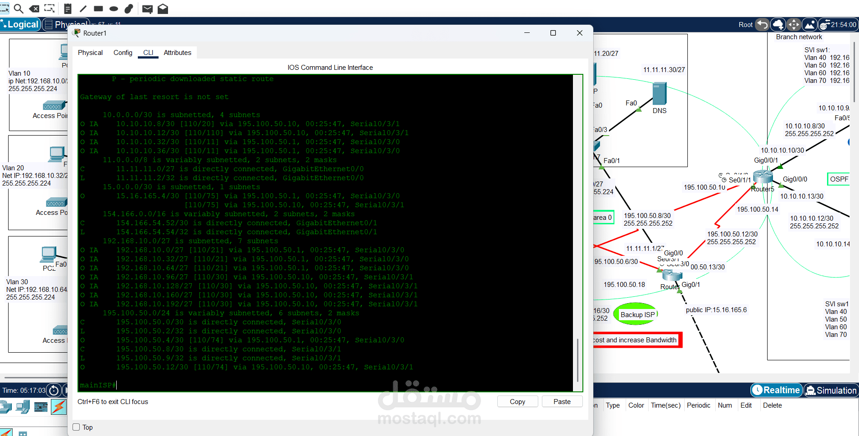Select the End Devices category icon
This screenshot has height=436, width=859.
coord(23,407)
